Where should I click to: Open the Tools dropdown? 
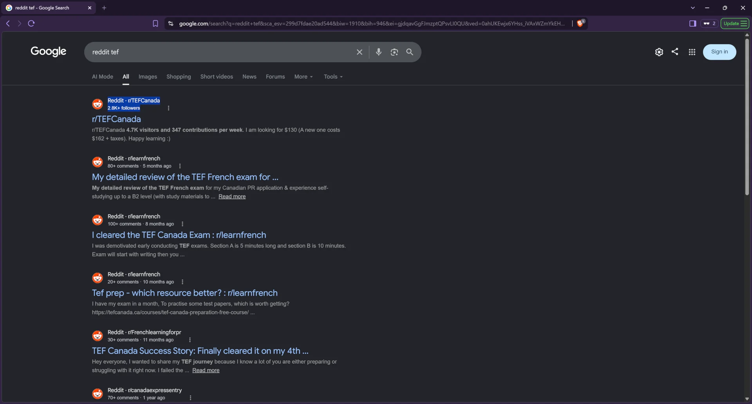[333, 77]
